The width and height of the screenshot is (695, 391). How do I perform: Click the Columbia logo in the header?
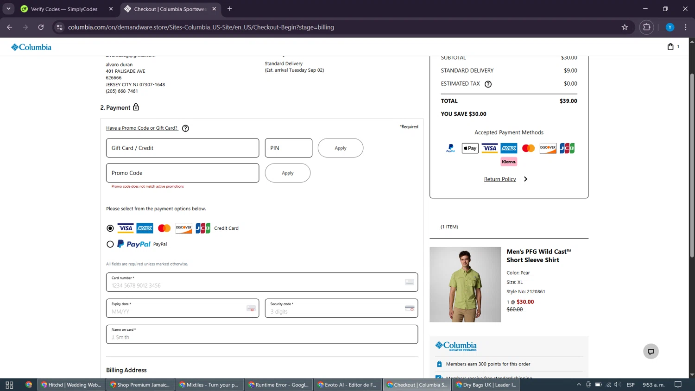click(31, 47)
